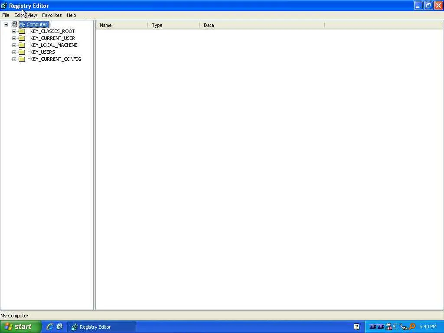
Task: Click the Start button
Action: click(x=20, y=327)
